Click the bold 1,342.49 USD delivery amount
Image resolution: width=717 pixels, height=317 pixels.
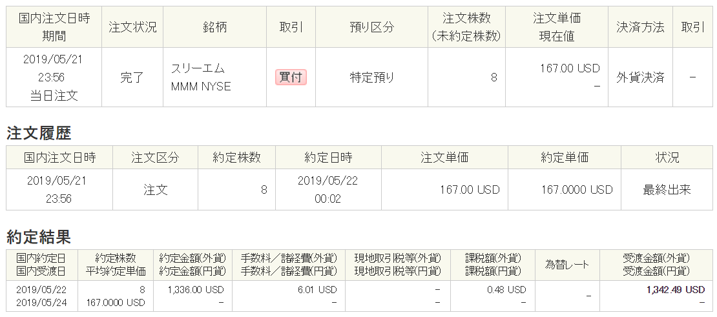click(x=676, y=290)
